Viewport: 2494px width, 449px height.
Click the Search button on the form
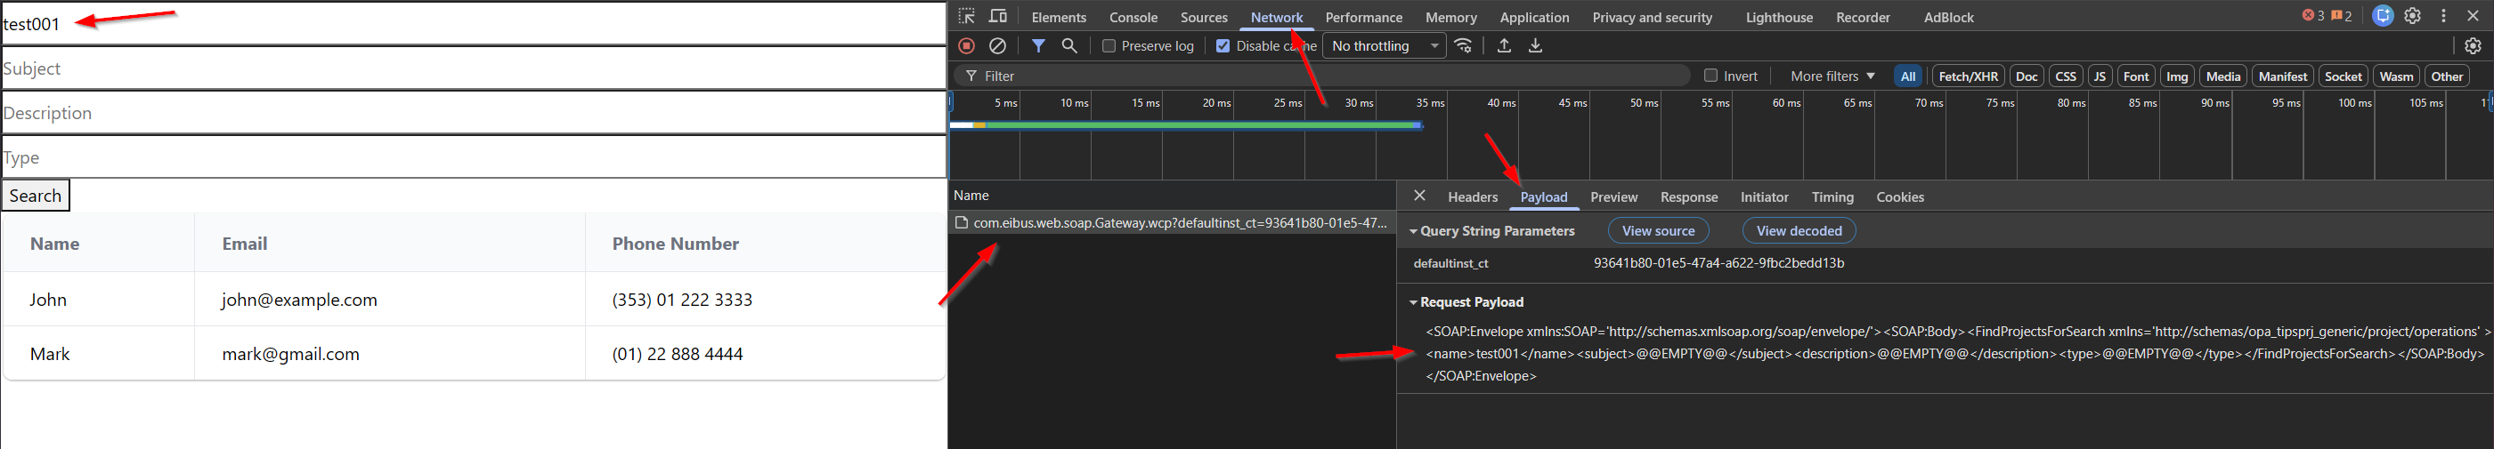[36, 196]
